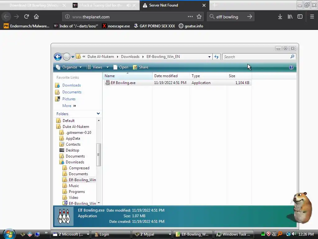Sort by the Size column header
The width and height of the screenshot is (318, 239).
[239, 76]
